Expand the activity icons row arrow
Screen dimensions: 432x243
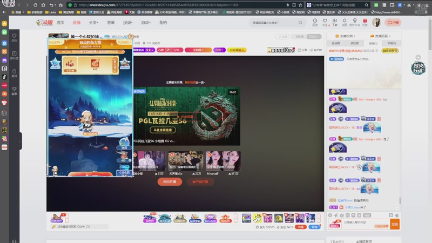[x=235, y=218]
